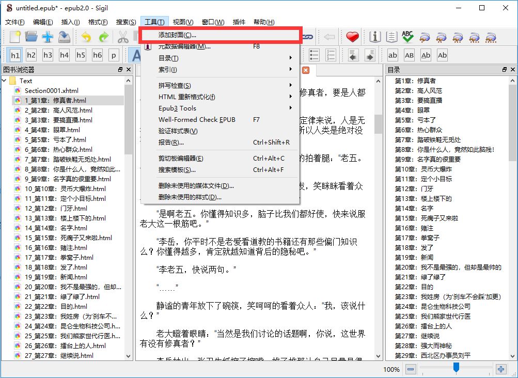
Task: Open the Metadata Editor info icon
Action: tap(375, 37)
